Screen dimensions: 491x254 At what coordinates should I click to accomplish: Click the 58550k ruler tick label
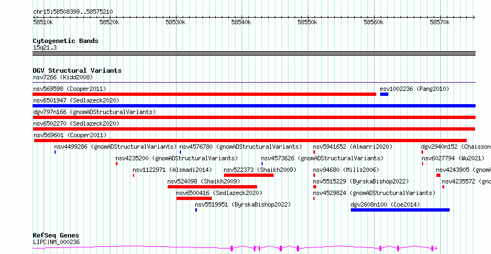(307, 22)
